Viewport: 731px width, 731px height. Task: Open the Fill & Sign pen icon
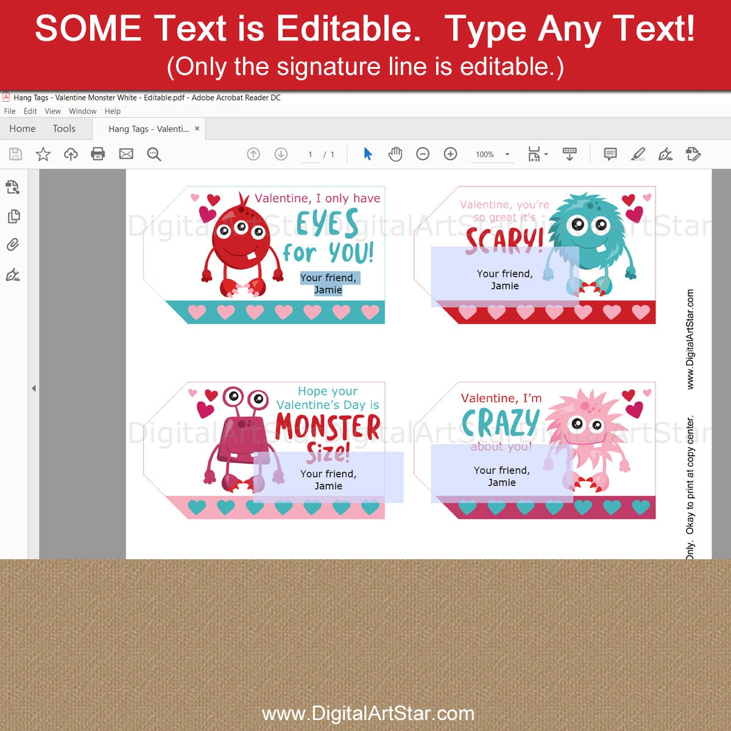665,154
